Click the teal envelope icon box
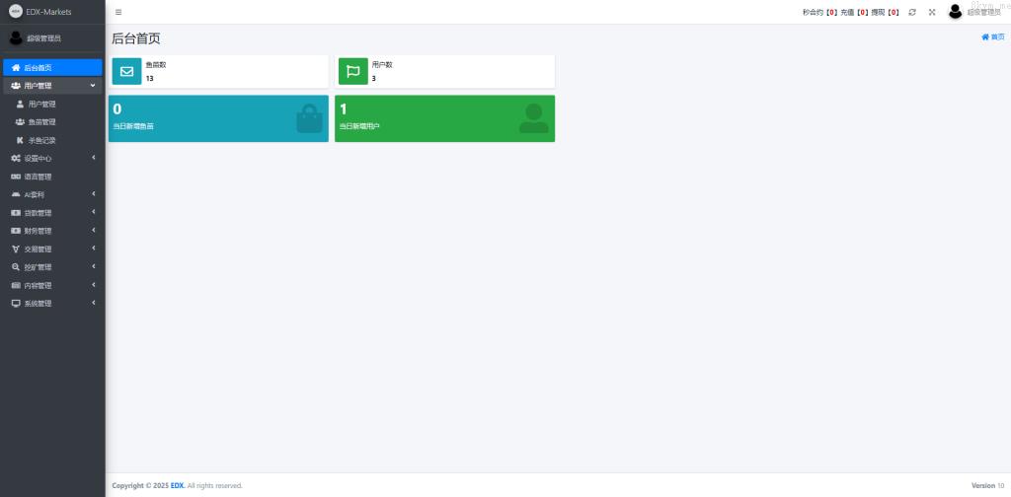Screen dimensions: 1011x497 (x=126, y=71)
